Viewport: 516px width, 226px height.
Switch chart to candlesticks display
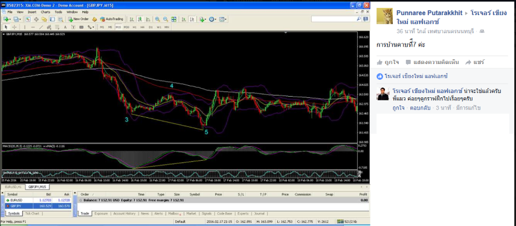[x=140, y=19]
